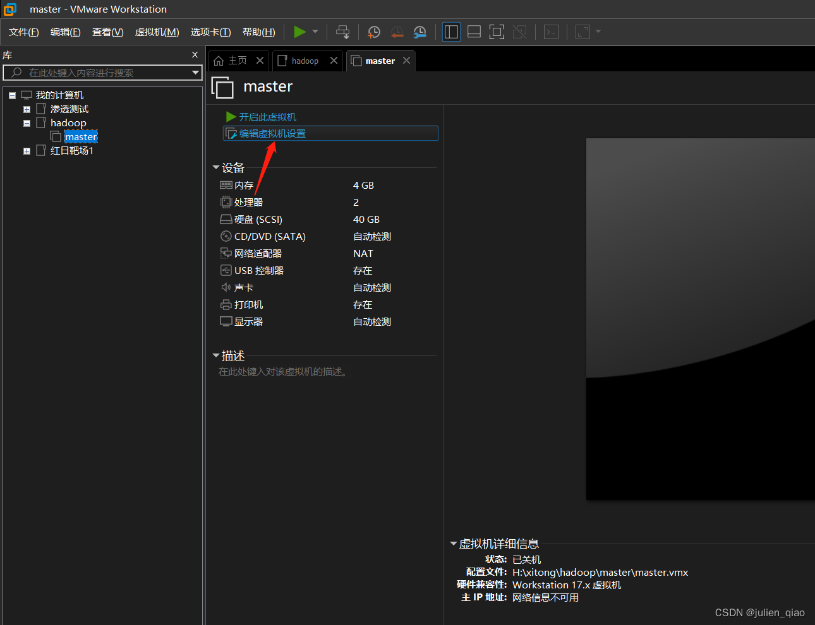Click the green power-on toolbar button
This screenshot has width=815, height=625.
299,32
